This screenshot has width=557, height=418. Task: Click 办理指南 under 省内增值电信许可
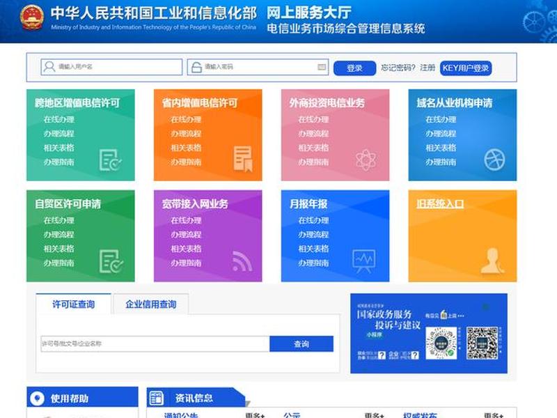coord(186,162)
